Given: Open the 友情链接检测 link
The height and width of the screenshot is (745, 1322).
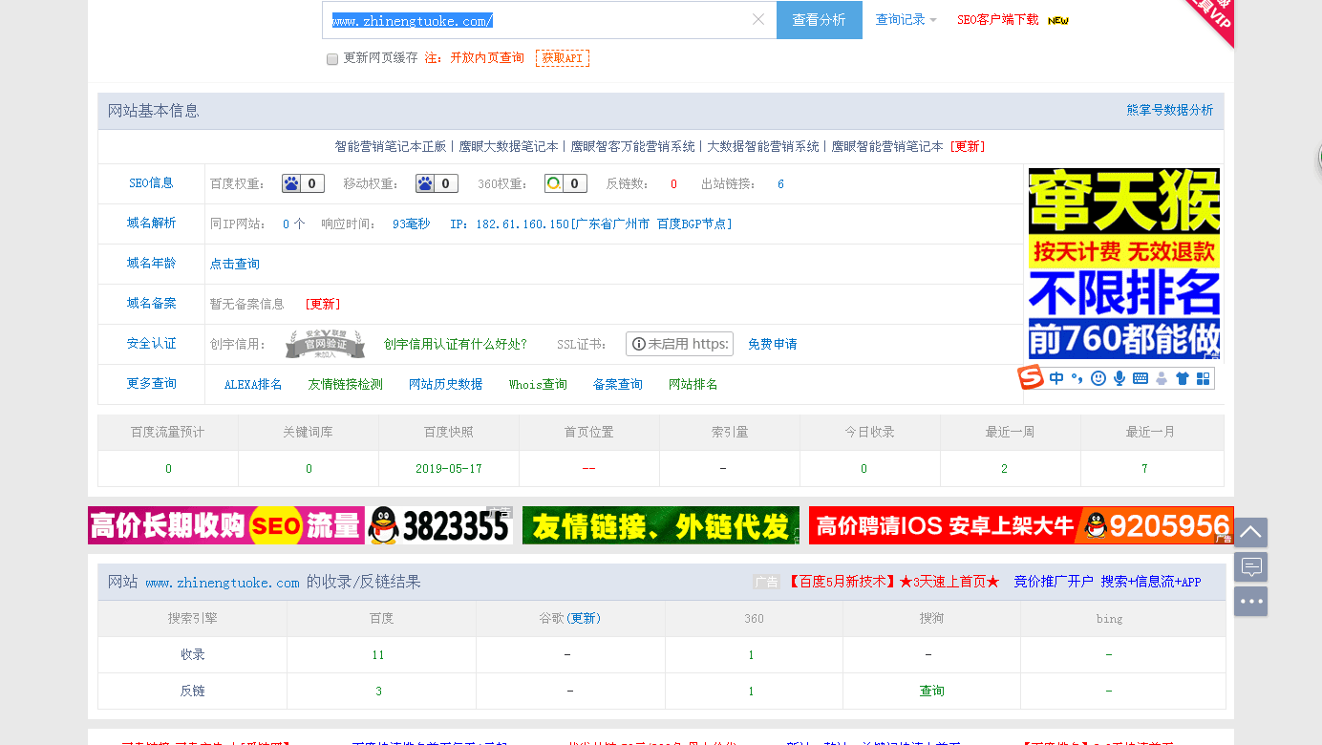Looking at the screenshot, I should click(x=345, y=384).
